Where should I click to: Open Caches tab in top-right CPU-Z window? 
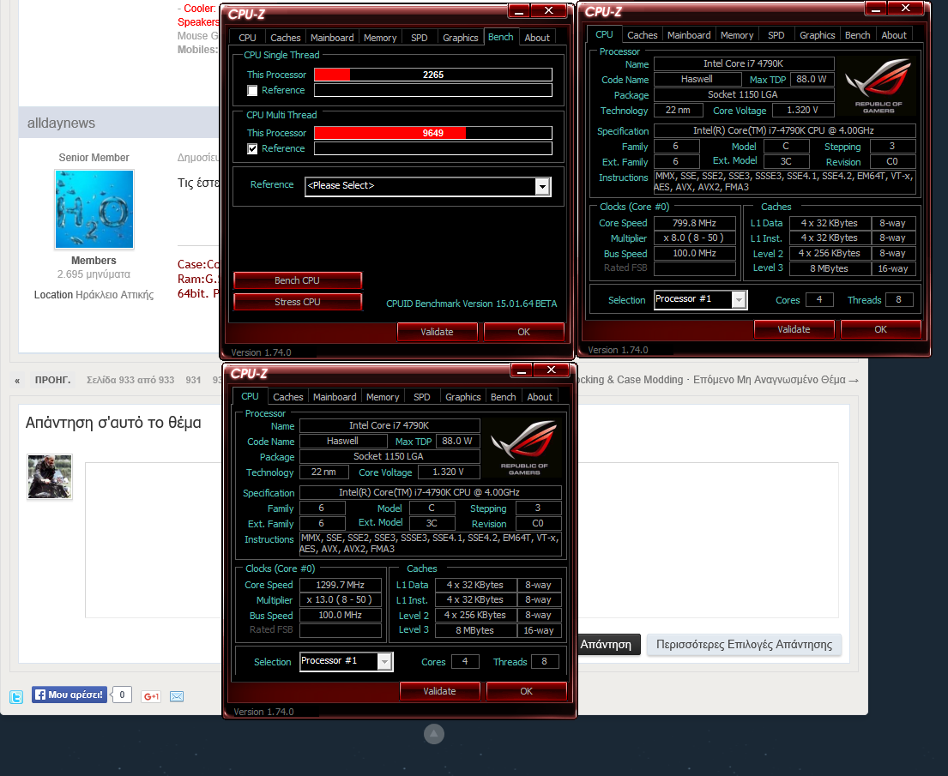click(642, 35)
